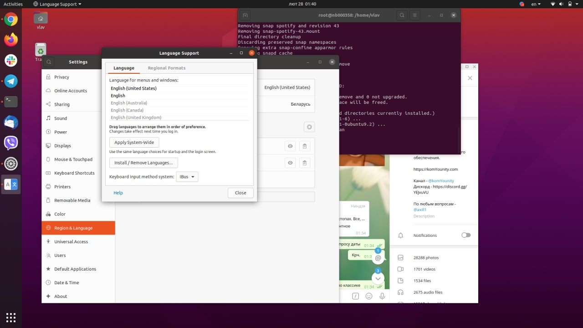583x328 pixels.
Task: Click the input source options gear icon
Action: coord(309,127)
